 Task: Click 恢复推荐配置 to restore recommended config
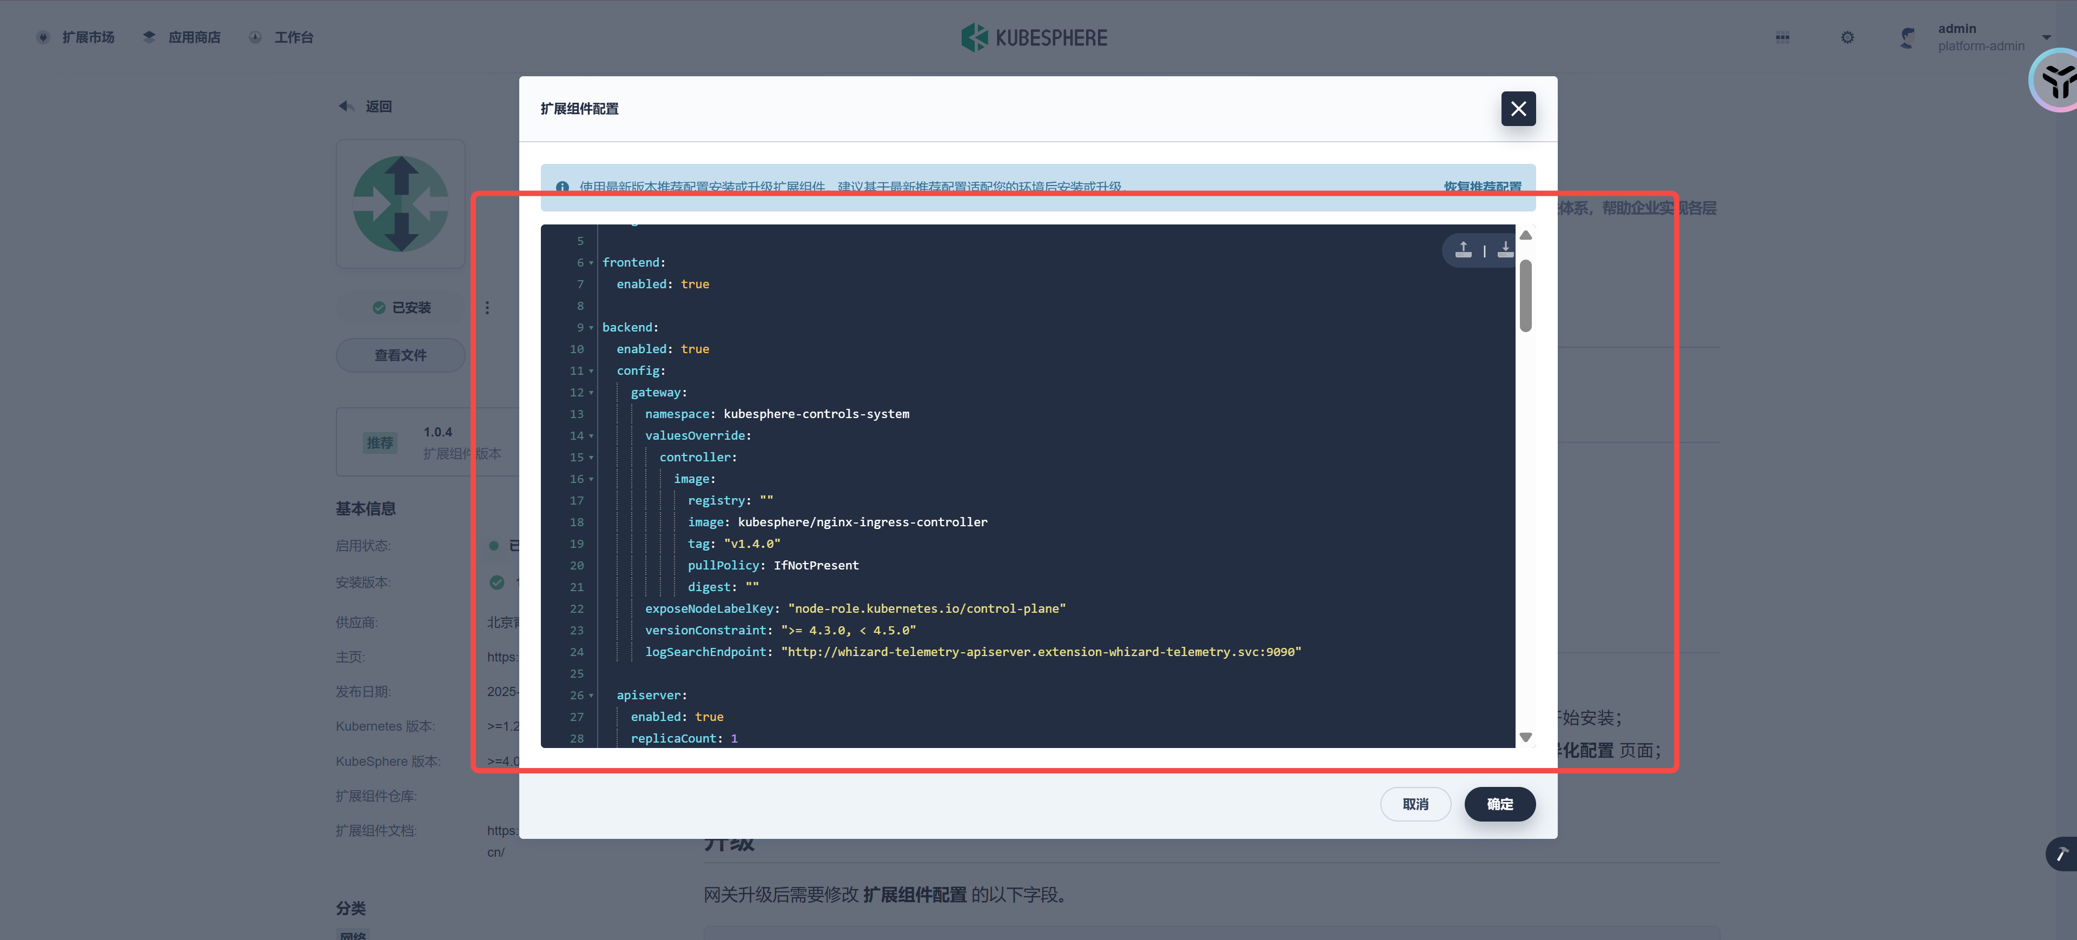1482,187
